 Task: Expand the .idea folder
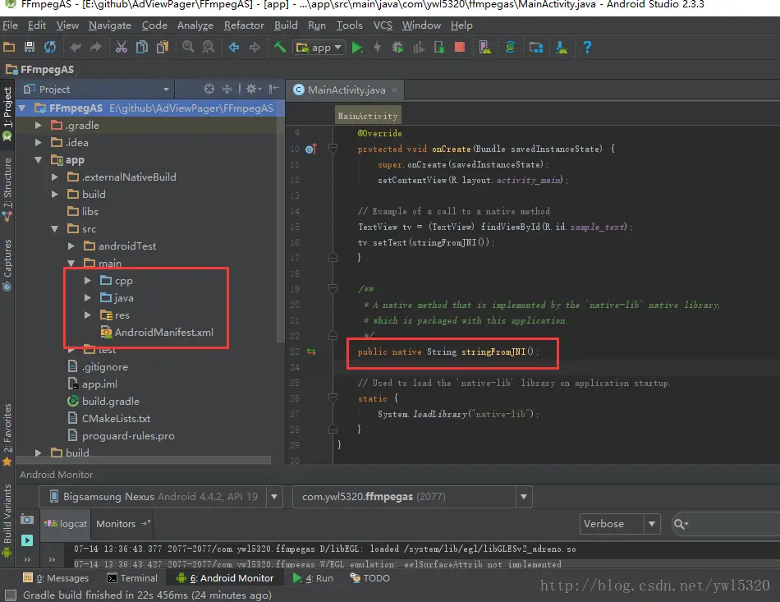pos(38,143)
